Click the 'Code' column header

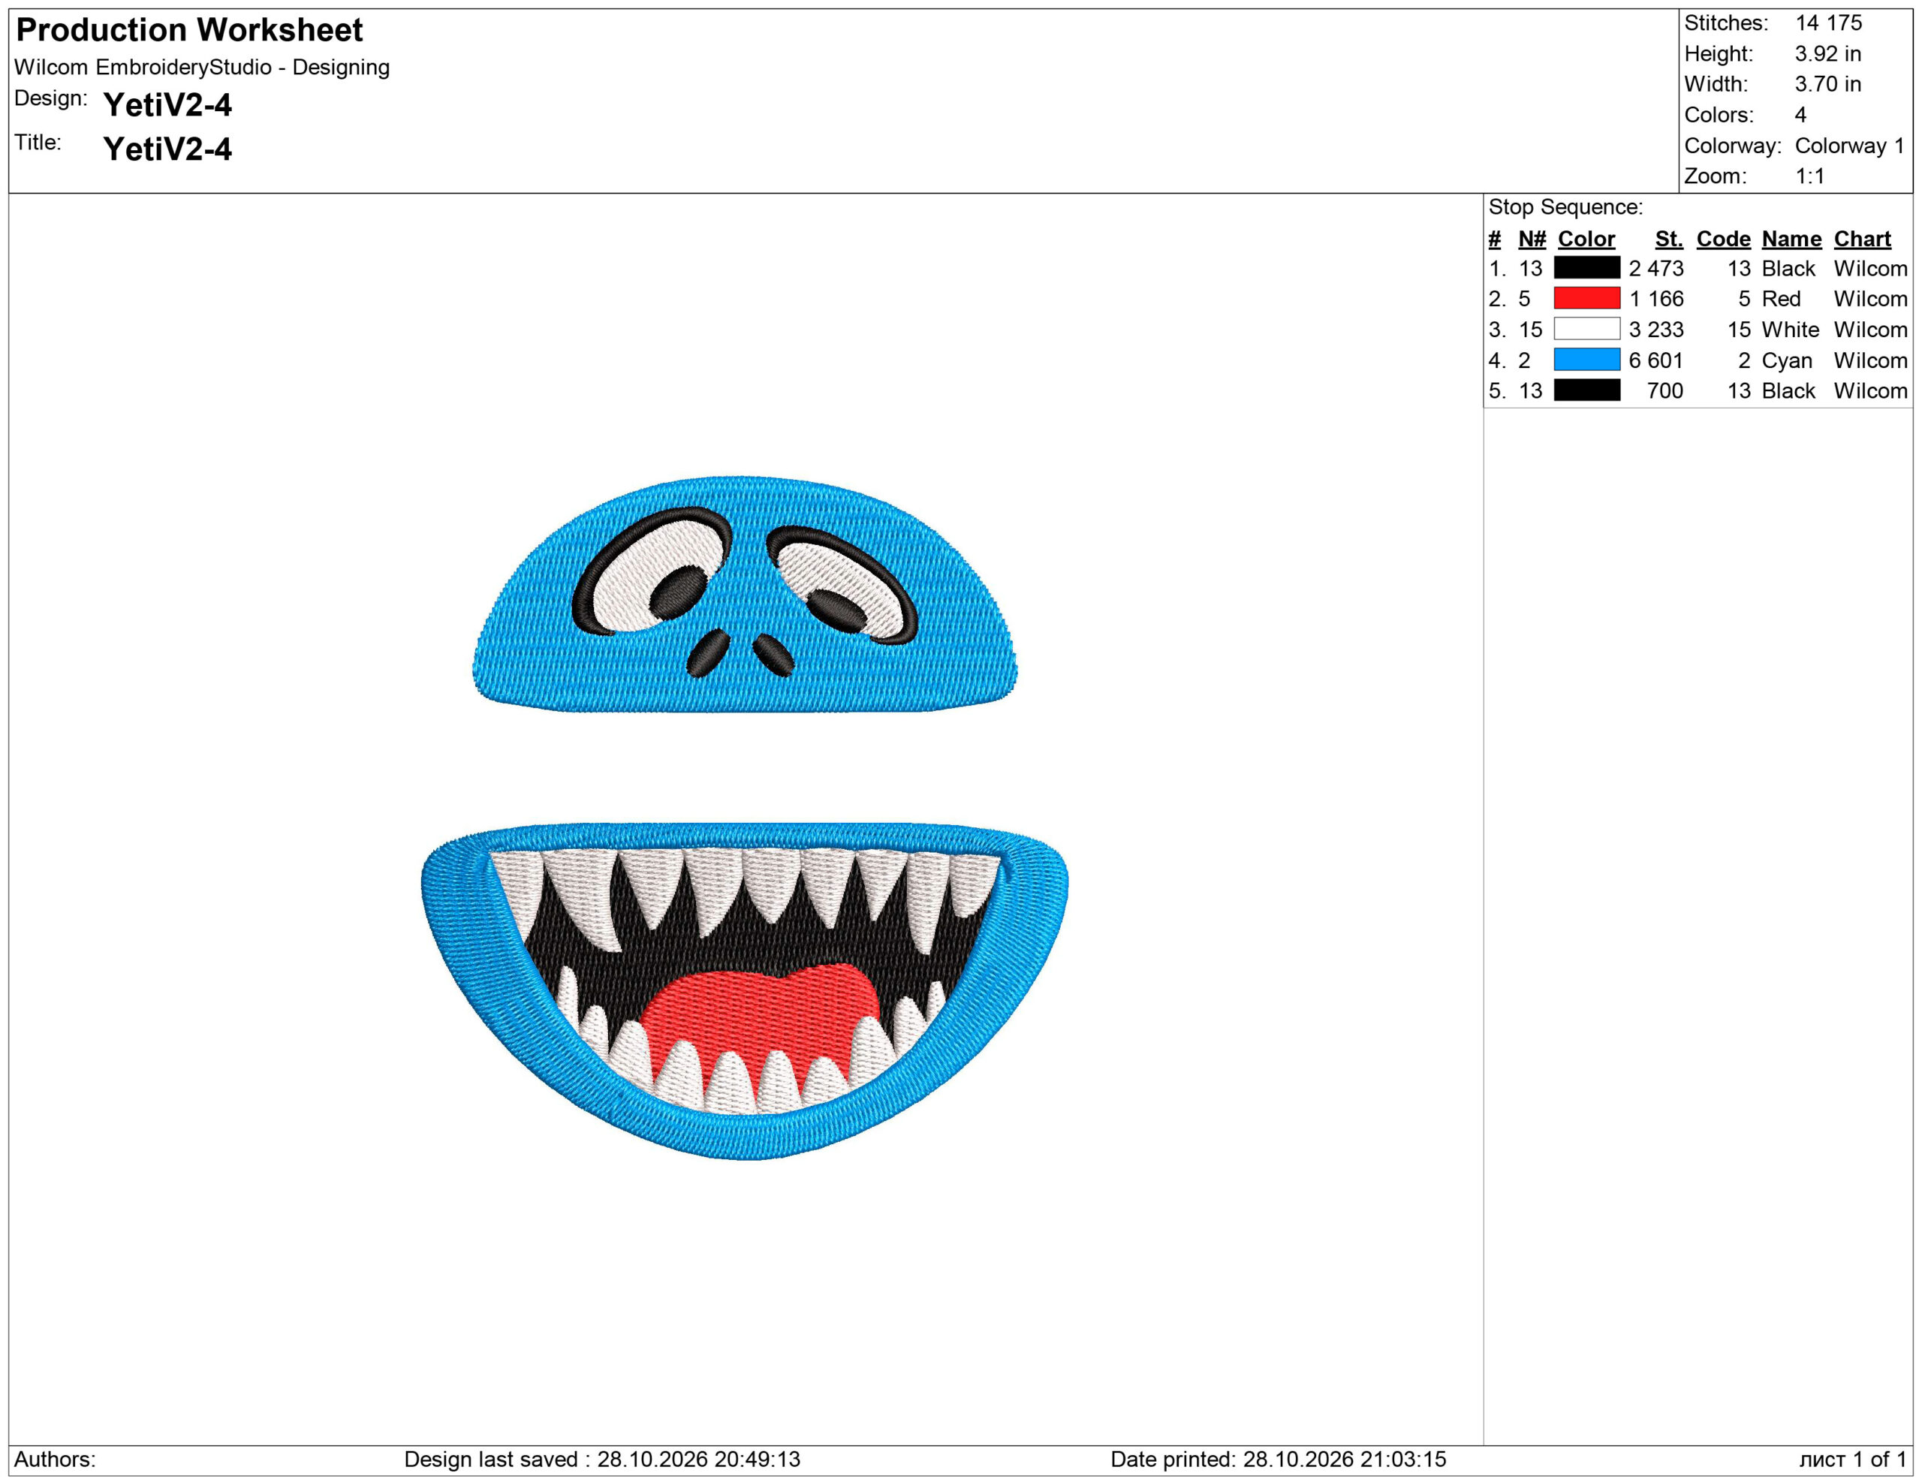pos(1723,239)
